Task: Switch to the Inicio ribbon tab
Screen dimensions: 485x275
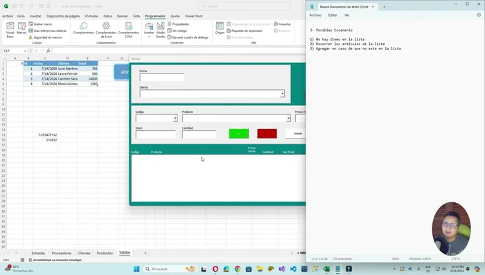Action: pos(21,16)
